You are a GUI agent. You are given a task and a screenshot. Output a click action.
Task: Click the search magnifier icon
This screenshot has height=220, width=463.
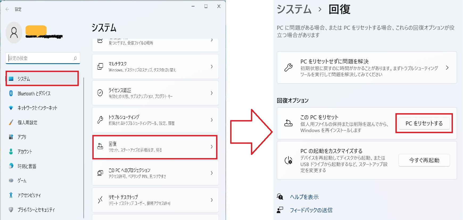[75, 58]
